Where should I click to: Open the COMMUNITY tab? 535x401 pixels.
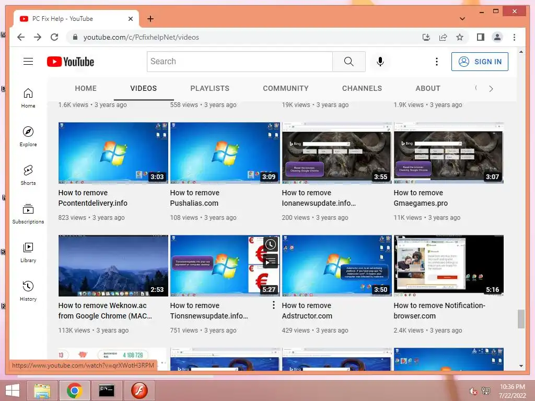[x=286, y=88]
